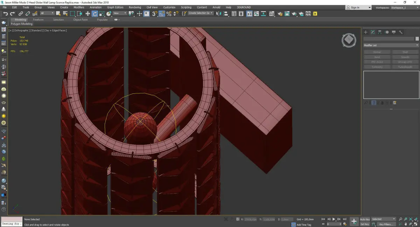Activate the Select Object tool
Screen dimensions: 420x227
click(x=58, y=14)
